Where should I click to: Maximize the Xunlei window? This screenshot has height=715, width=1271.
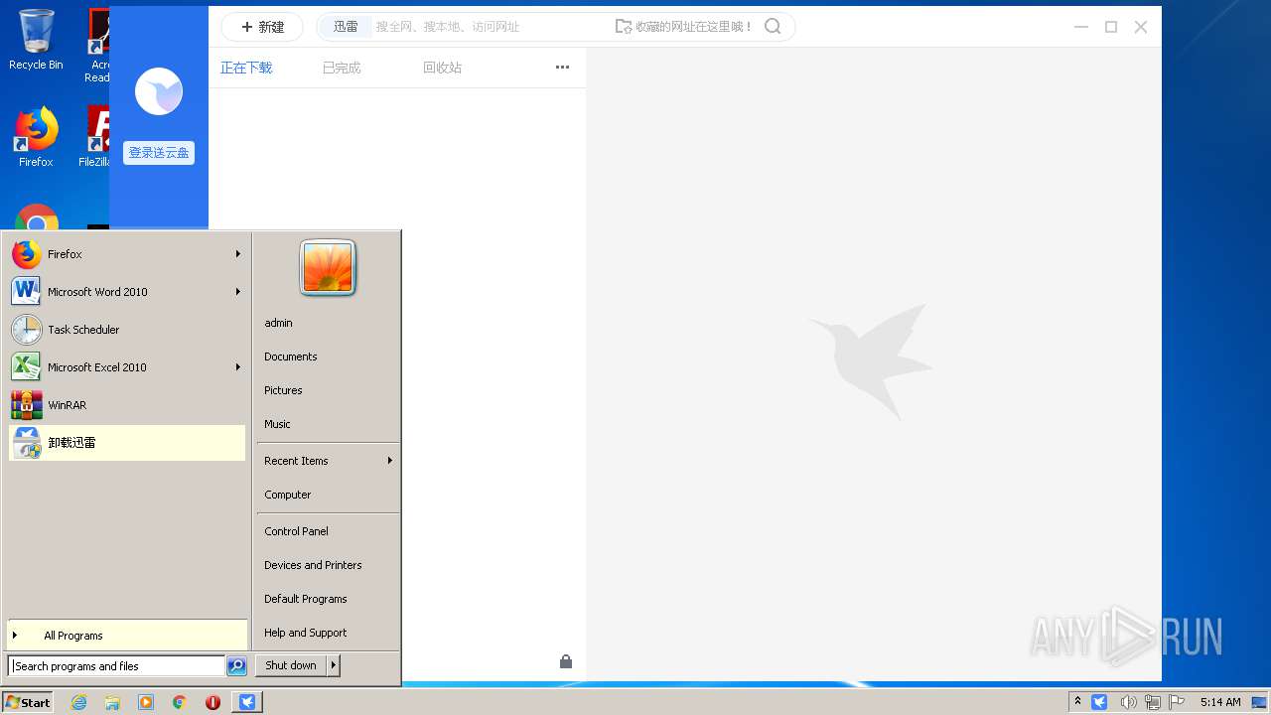(x=1111, y=27)
